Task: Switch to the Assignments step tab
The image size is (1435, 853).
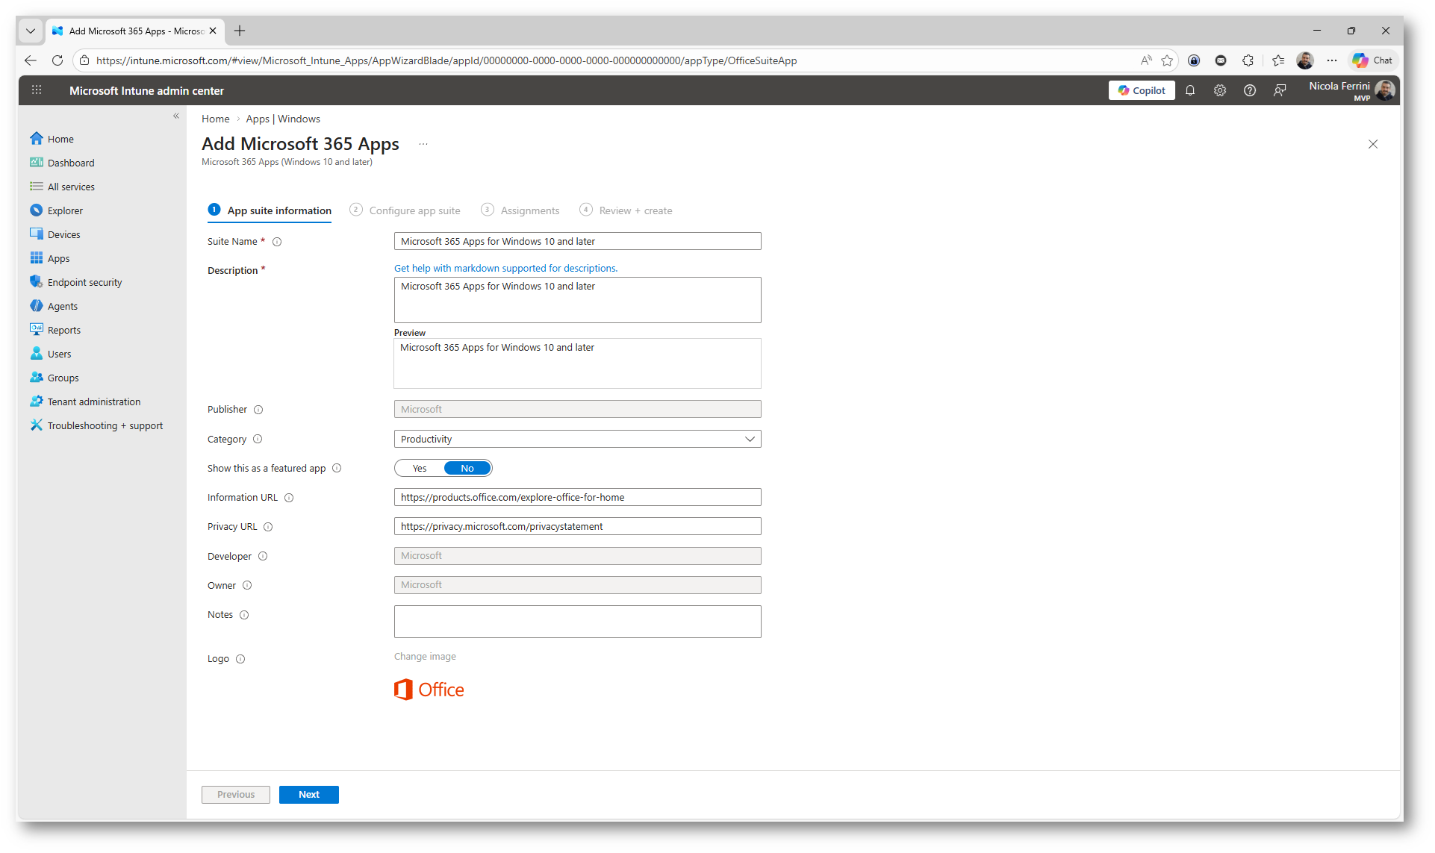Action: tap(529, 210)
